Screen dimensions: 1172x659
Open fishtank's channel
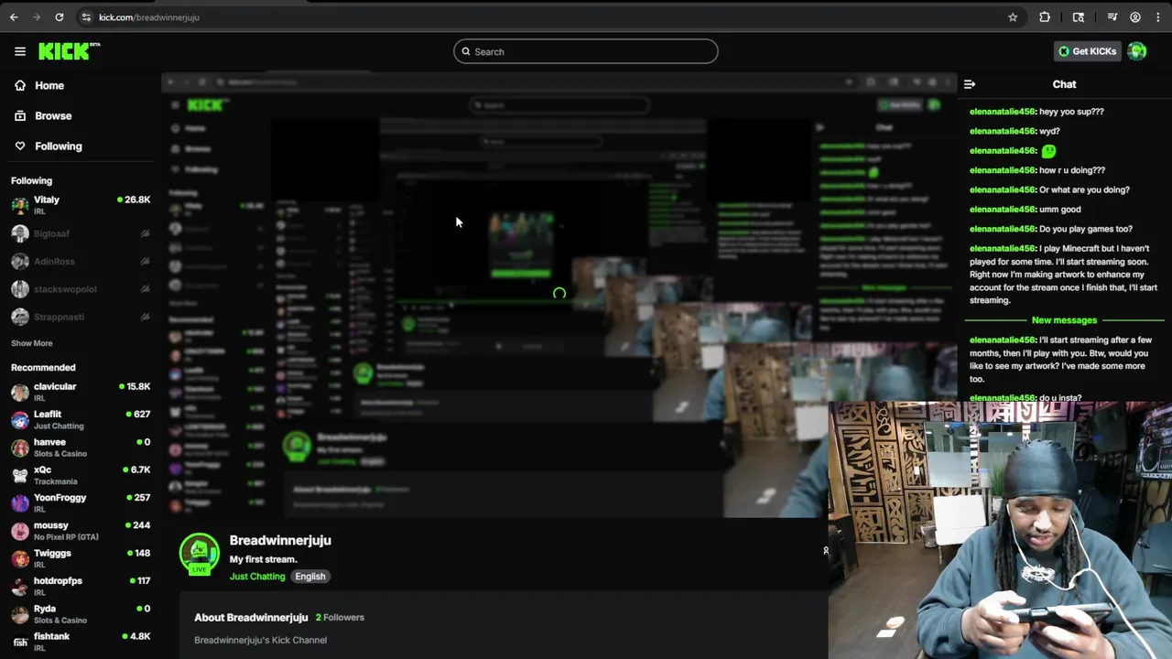pos(80,642)
